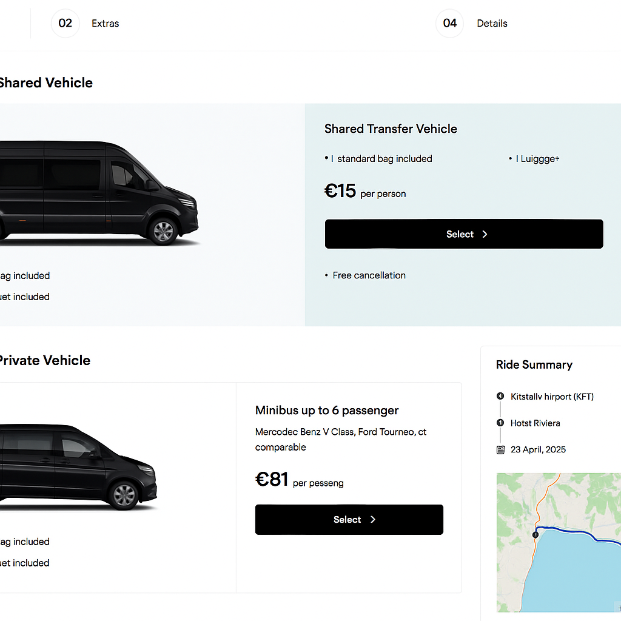Click the Luggage+ option text
The image size is (621, 621).
coord(537,159)
